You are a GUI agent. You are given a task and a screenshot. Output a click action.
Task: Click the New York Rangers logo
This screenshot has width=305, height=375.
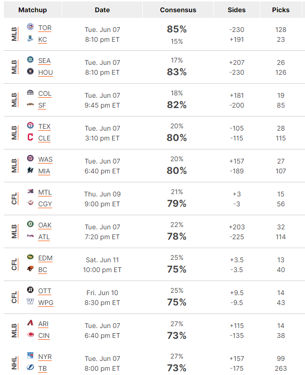click(x=30, y=355)
